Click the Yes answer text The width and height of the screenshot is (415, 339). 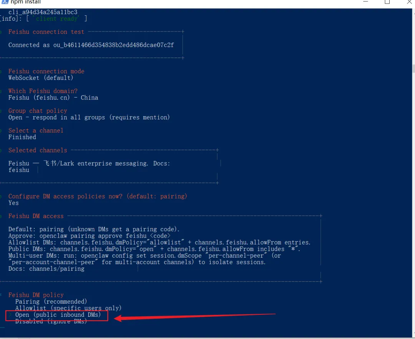(13, 203)
